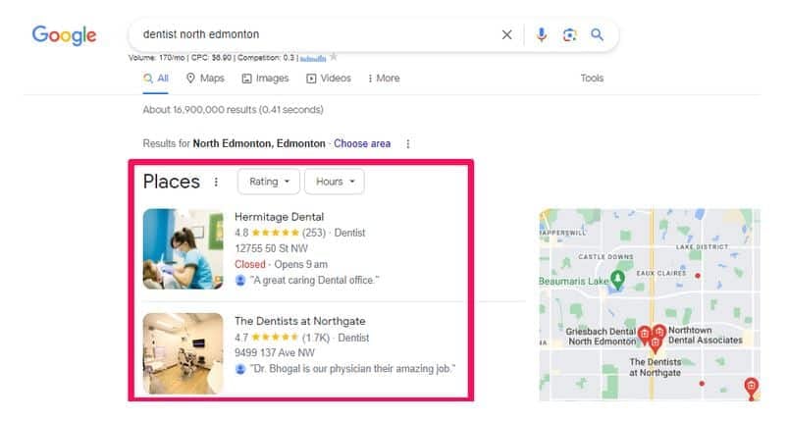Click address 12755 50 St NW
This screenshot has width=788, height=422.
(x=272, y=248)
